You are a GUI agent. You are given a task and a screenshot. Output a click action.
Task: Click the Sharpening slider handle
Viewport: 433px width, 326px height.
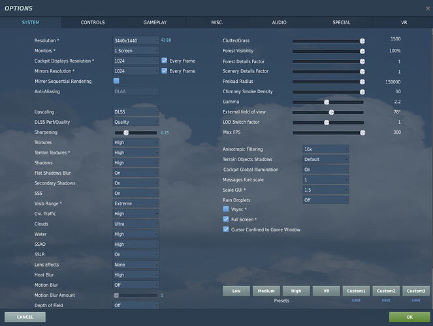click(126, 132)
